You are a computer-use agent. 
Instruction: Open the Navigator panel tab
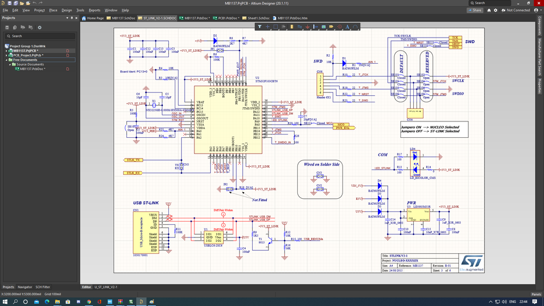[x=25, y=287]
